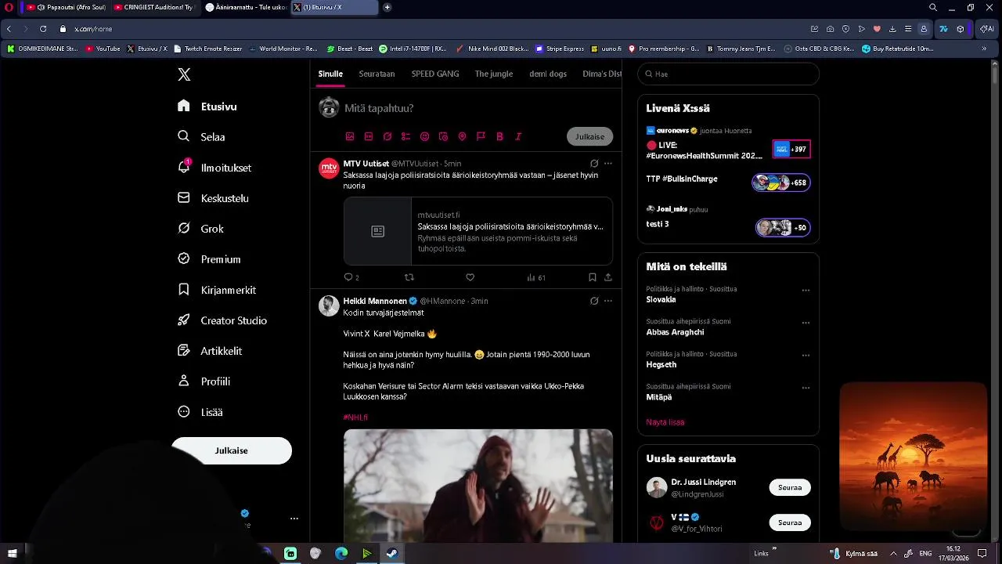The height and width of the screenshot is (564, 1002).
Task: Schedule the post via calendar icon
Action: (x=443, y=136)
